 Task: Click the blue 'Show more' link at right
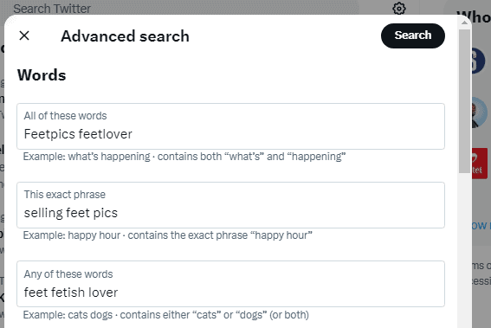tap(481, 226)
